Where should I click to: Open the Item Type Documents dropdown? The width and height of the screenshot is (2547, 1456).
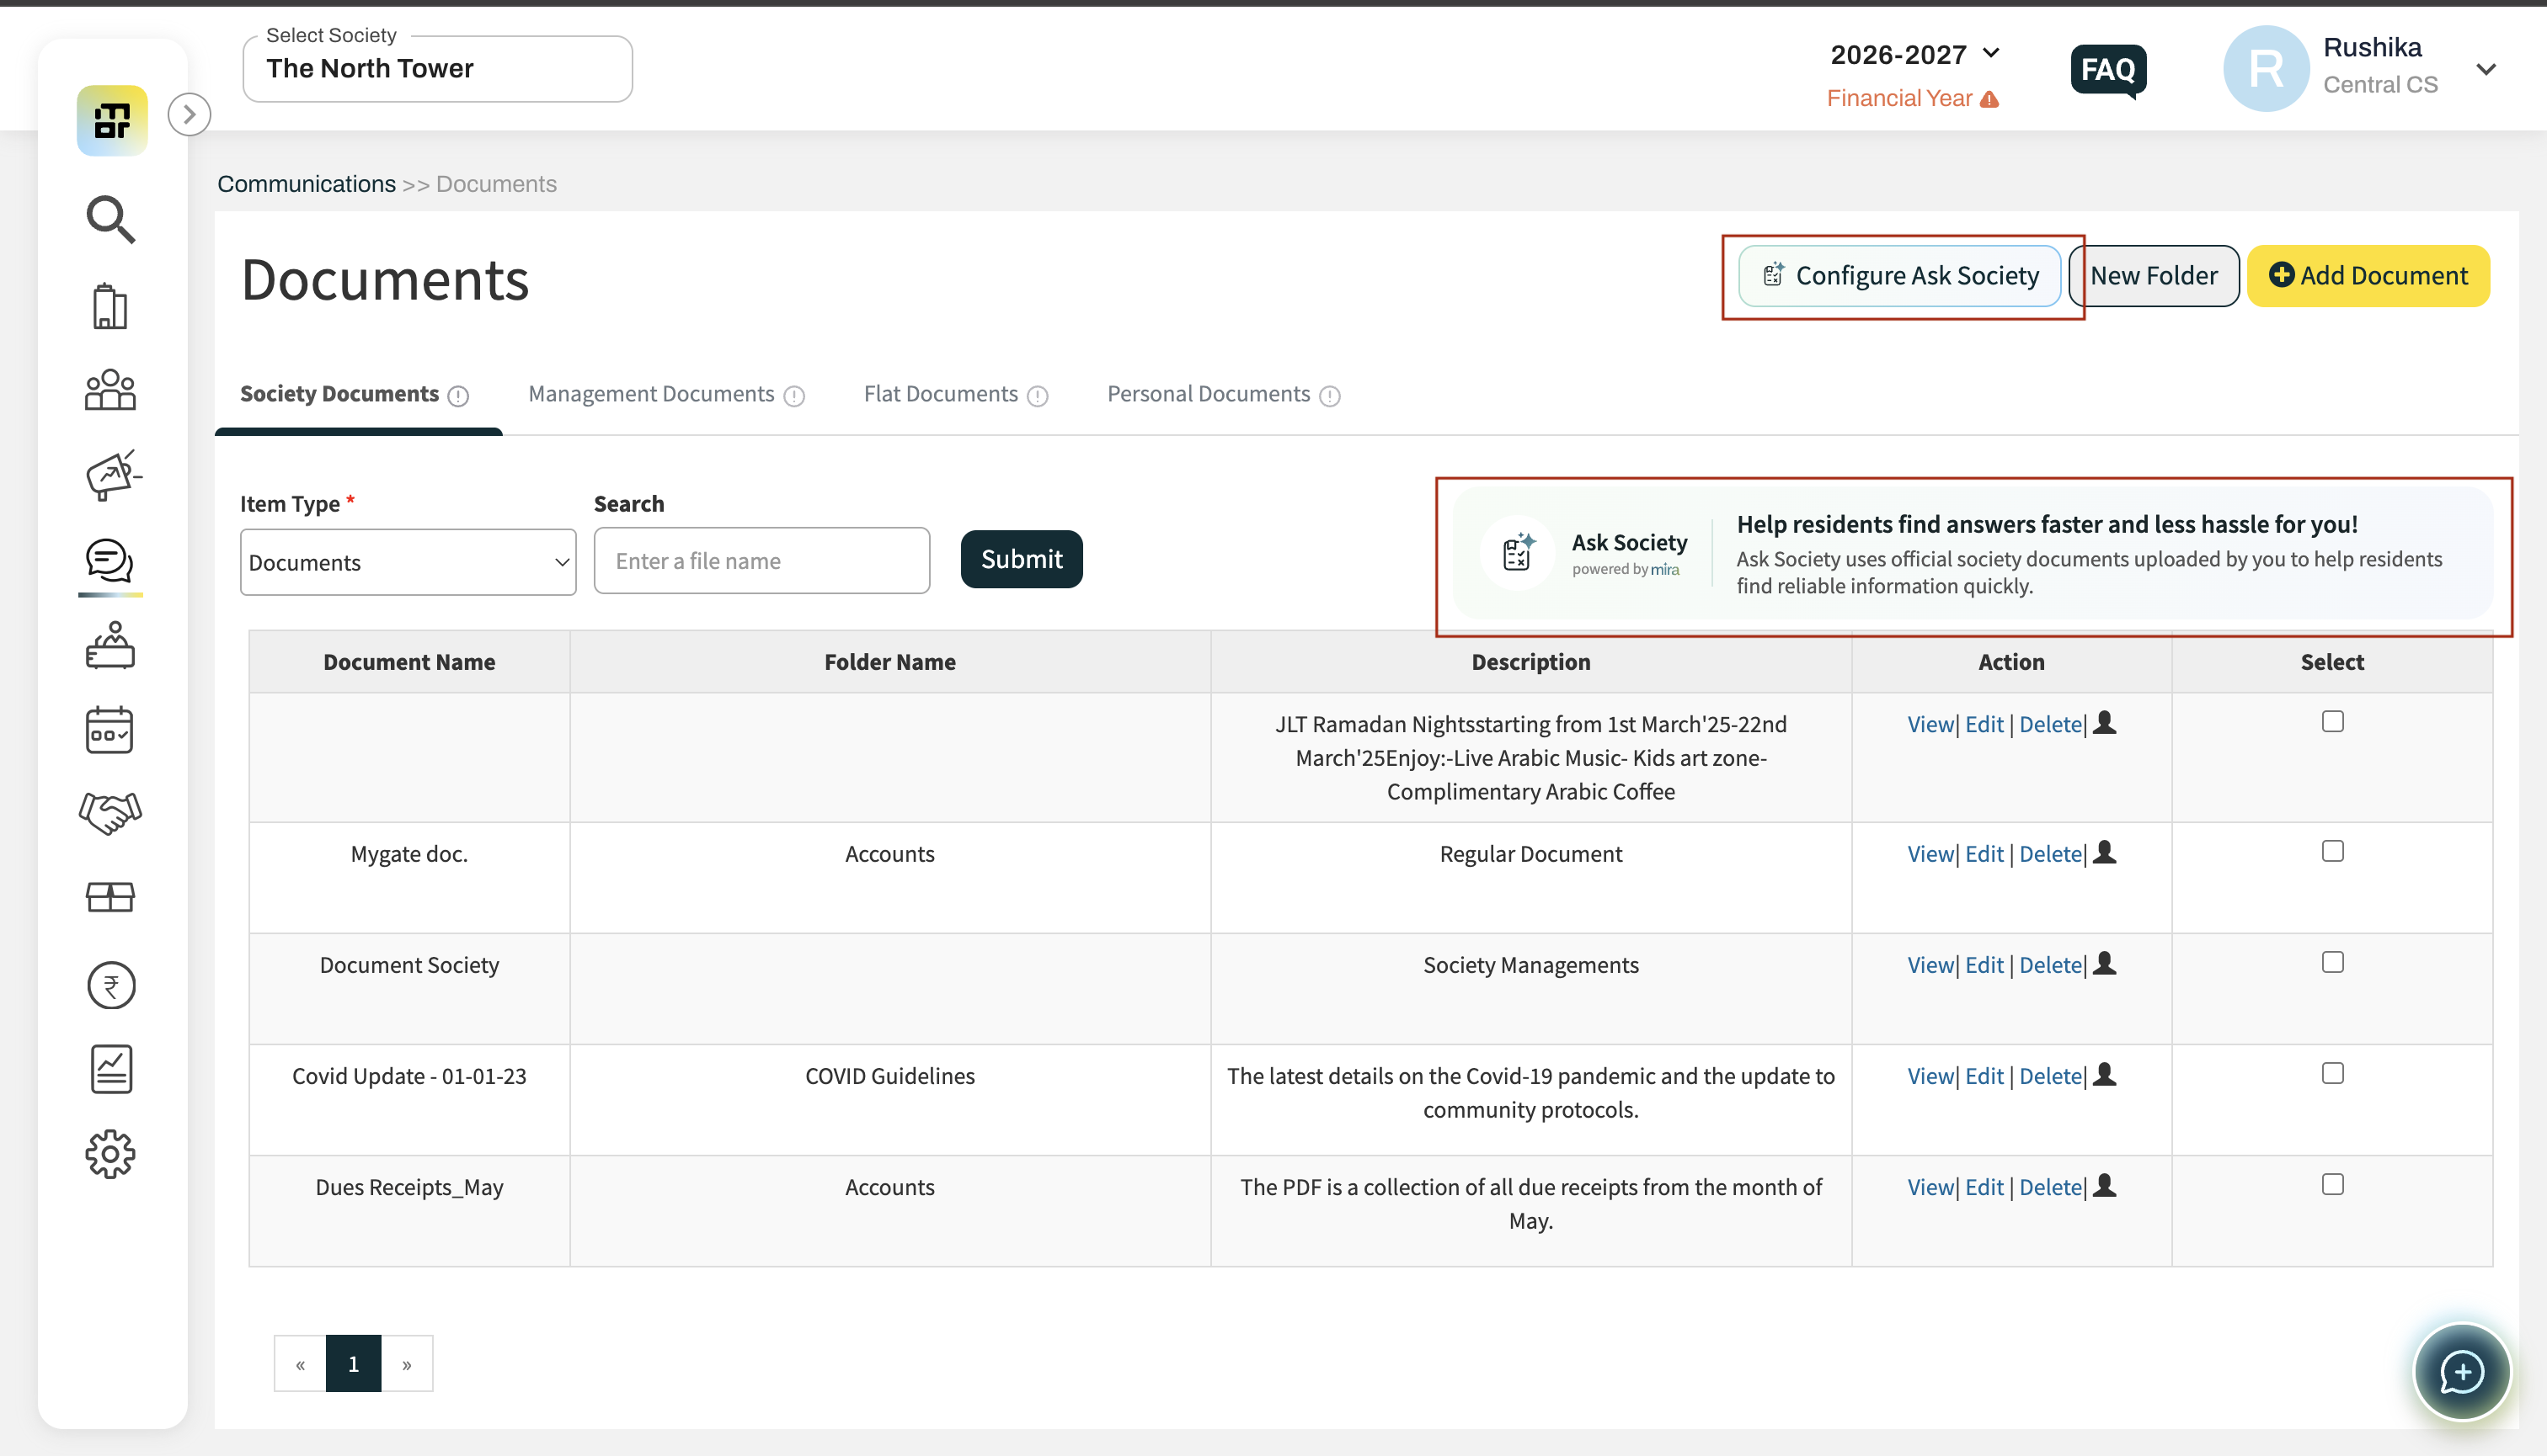[x=408, y=562]
